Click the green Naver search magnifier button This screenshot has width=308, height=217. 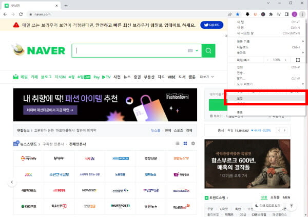click(x=208, y=51)
